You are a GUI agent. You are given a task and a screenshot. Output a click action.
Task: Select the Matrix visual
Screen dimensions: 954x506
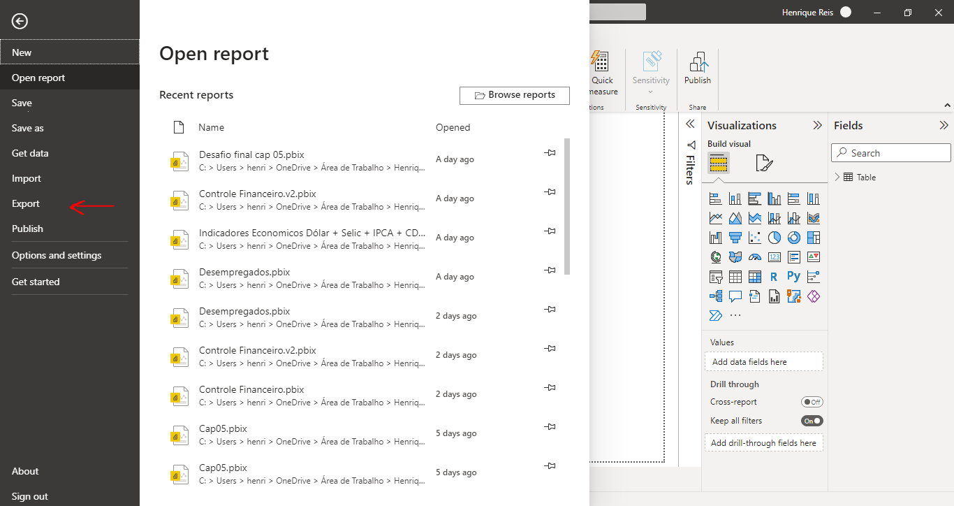pos(754,277)
